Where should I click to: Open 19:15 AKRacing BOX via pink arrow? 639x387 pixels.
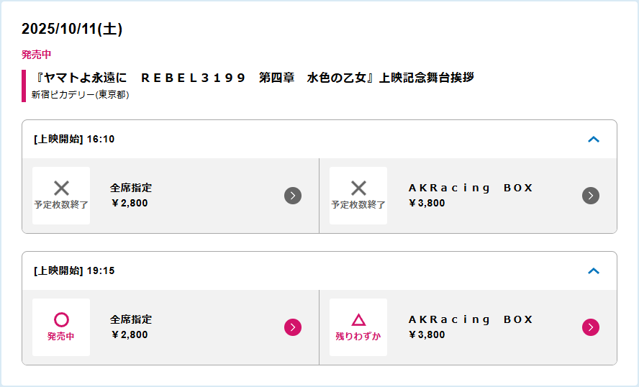(590, 327)
